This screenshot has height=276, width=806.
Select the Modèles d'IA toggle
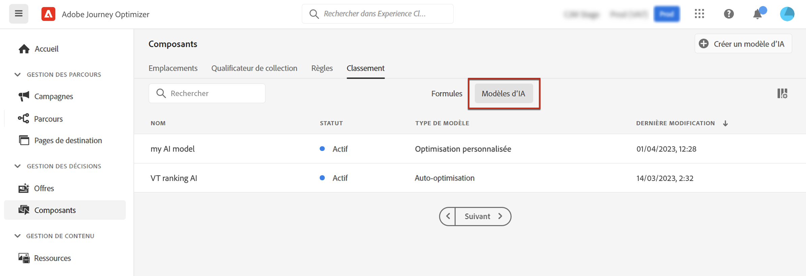(x=503, y=93)
